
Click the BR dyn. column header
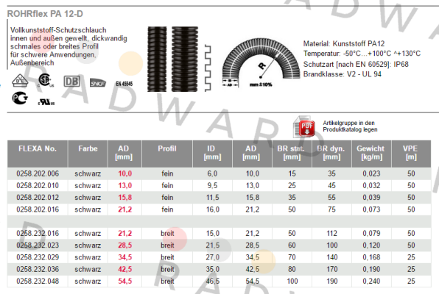(331, 154)
